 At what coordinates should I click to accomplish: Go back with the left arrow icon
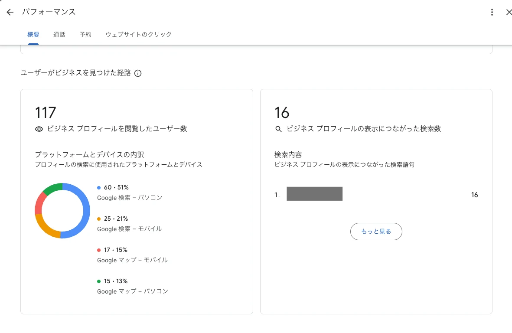coord(10,13)
